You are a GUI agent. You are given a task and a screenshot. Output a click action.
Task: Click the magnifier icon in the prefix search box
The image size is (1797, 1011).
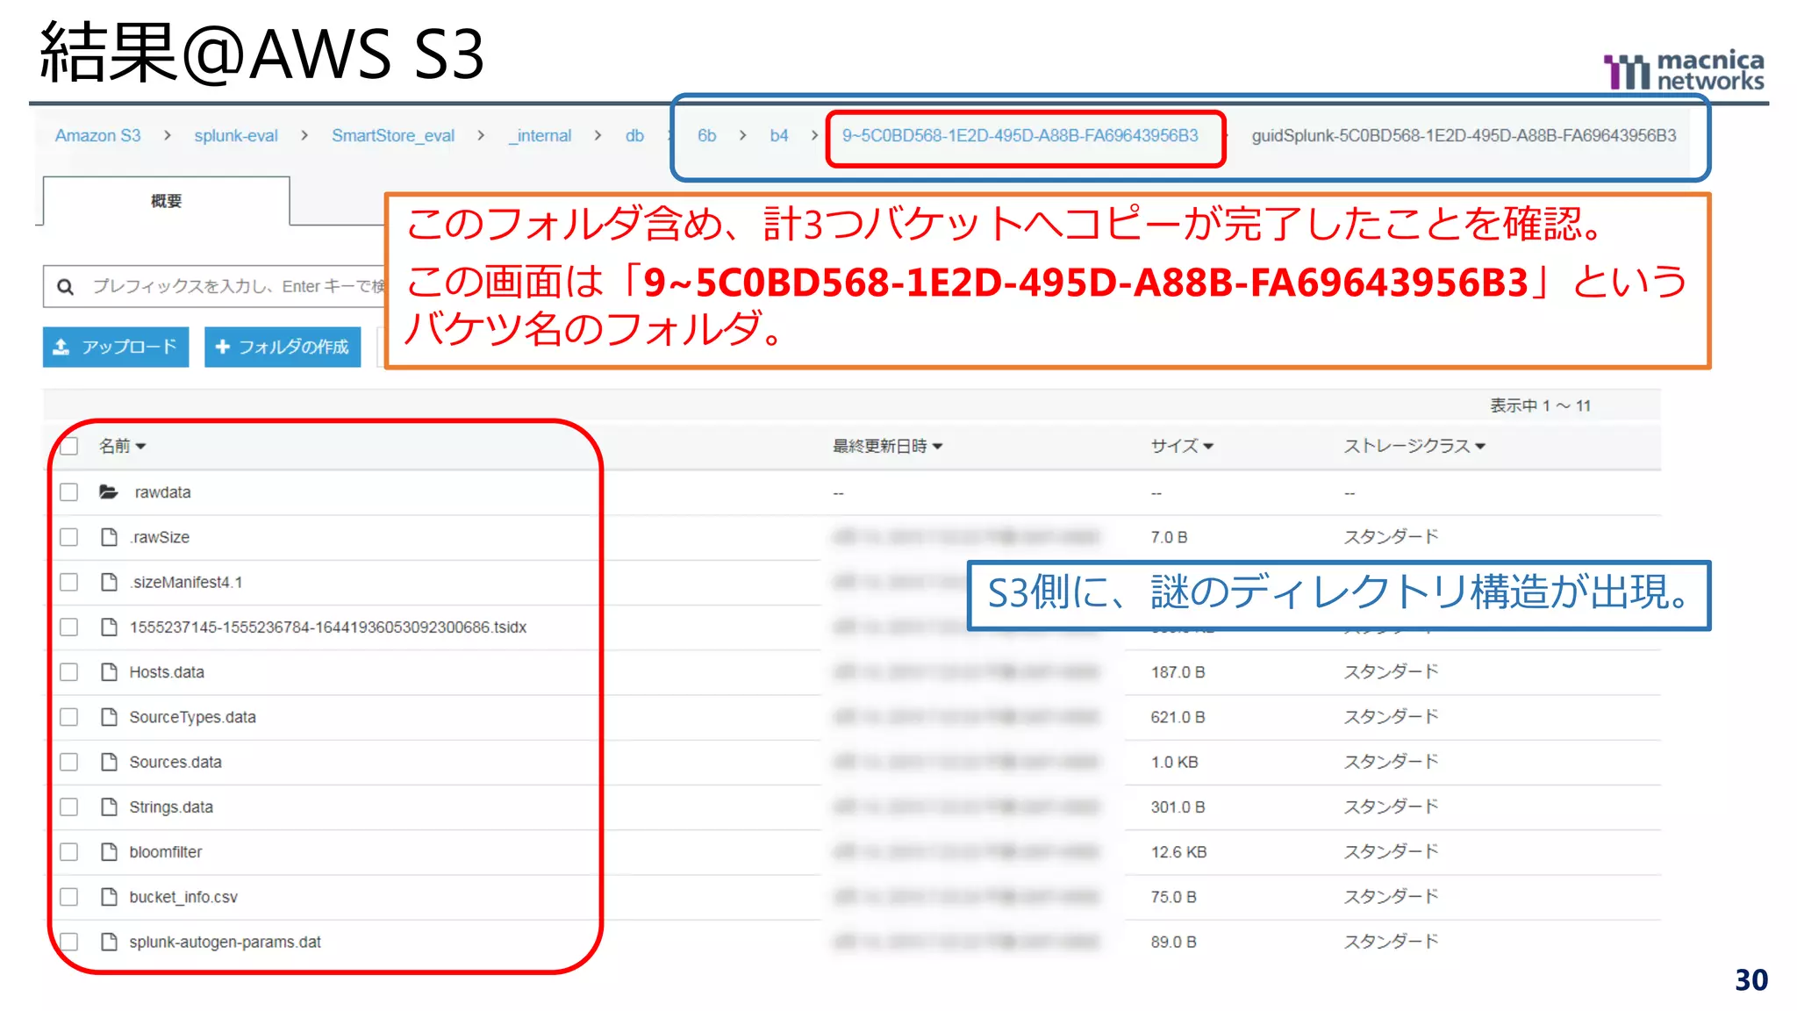(65, 287)
